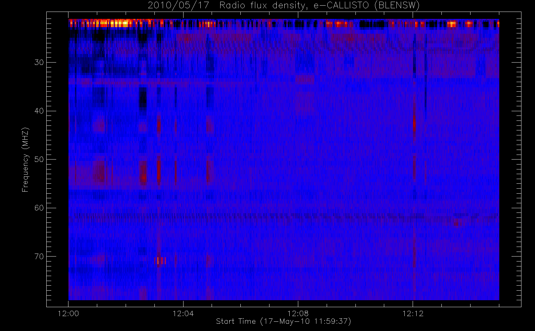The width and height of the screenshot is (535, 331).
Task: Click the orange striped burst near 70 MHz
Action: coord(160,261)
